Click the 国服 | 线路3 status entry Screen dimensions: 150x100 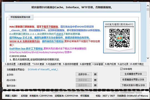11,96
